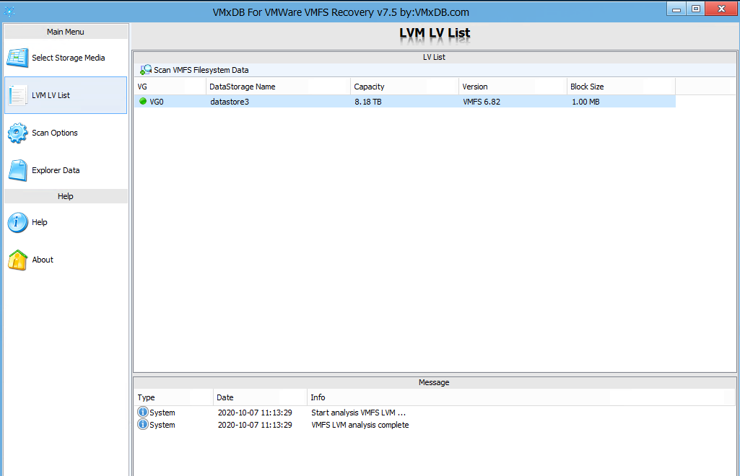
Task: Click date of Start analysis message
Action: click(x=255, y=413)
